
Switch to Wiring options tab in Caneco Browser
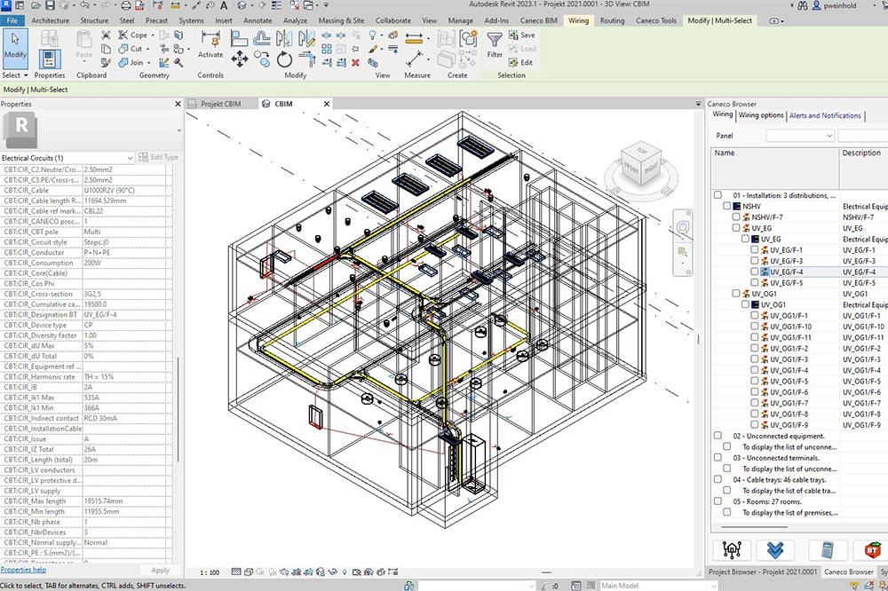point(761,115)
